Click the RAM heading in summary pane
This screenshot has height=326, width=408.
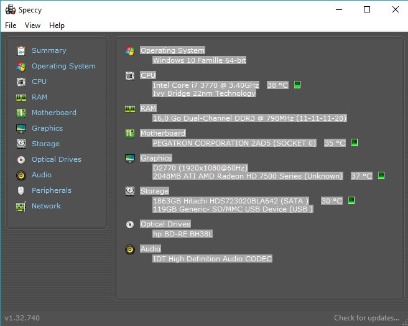(148, 108)
